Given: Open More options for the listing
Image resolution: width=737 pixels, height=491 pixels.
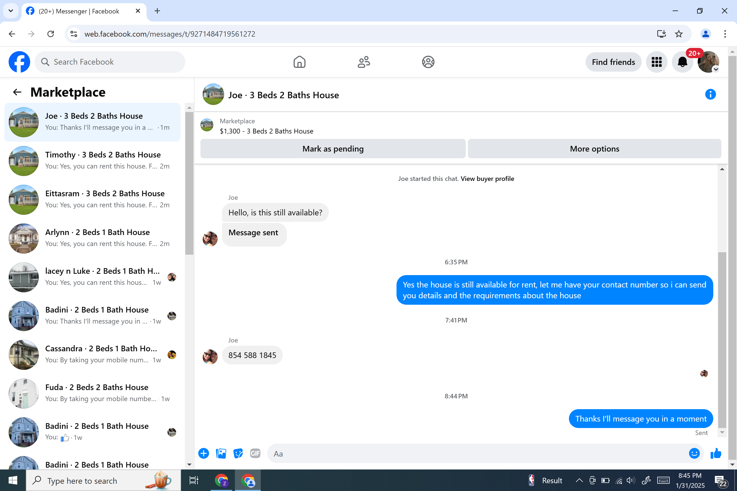Looking at the screenshot, I should [594, 149].
